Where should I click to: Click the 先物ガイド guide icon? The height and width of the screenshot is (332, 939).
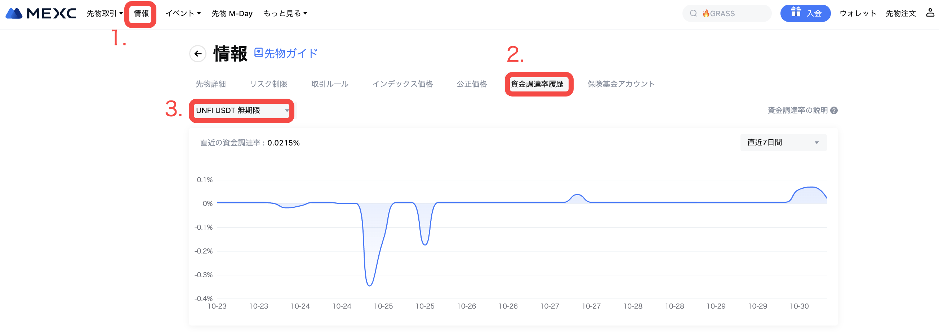pos(258,53)
